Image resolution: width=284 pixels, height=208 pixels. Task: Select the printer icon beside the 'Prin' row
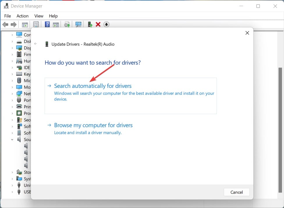19,107
